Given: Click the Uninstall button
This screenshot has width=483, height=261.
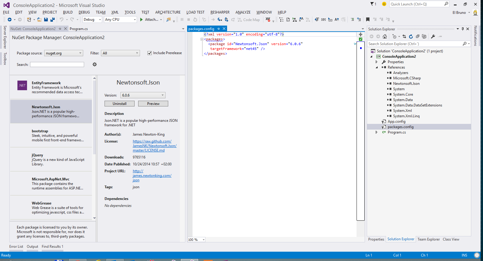Looking at the screenshot, I should (120, 104).
